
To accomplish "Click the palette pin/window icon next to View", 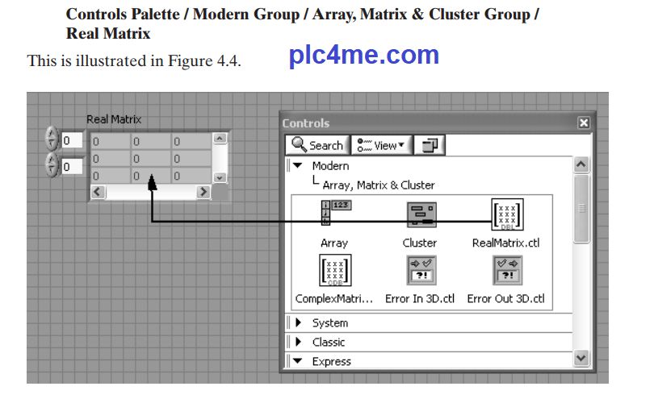I will [x=430, y=145].
